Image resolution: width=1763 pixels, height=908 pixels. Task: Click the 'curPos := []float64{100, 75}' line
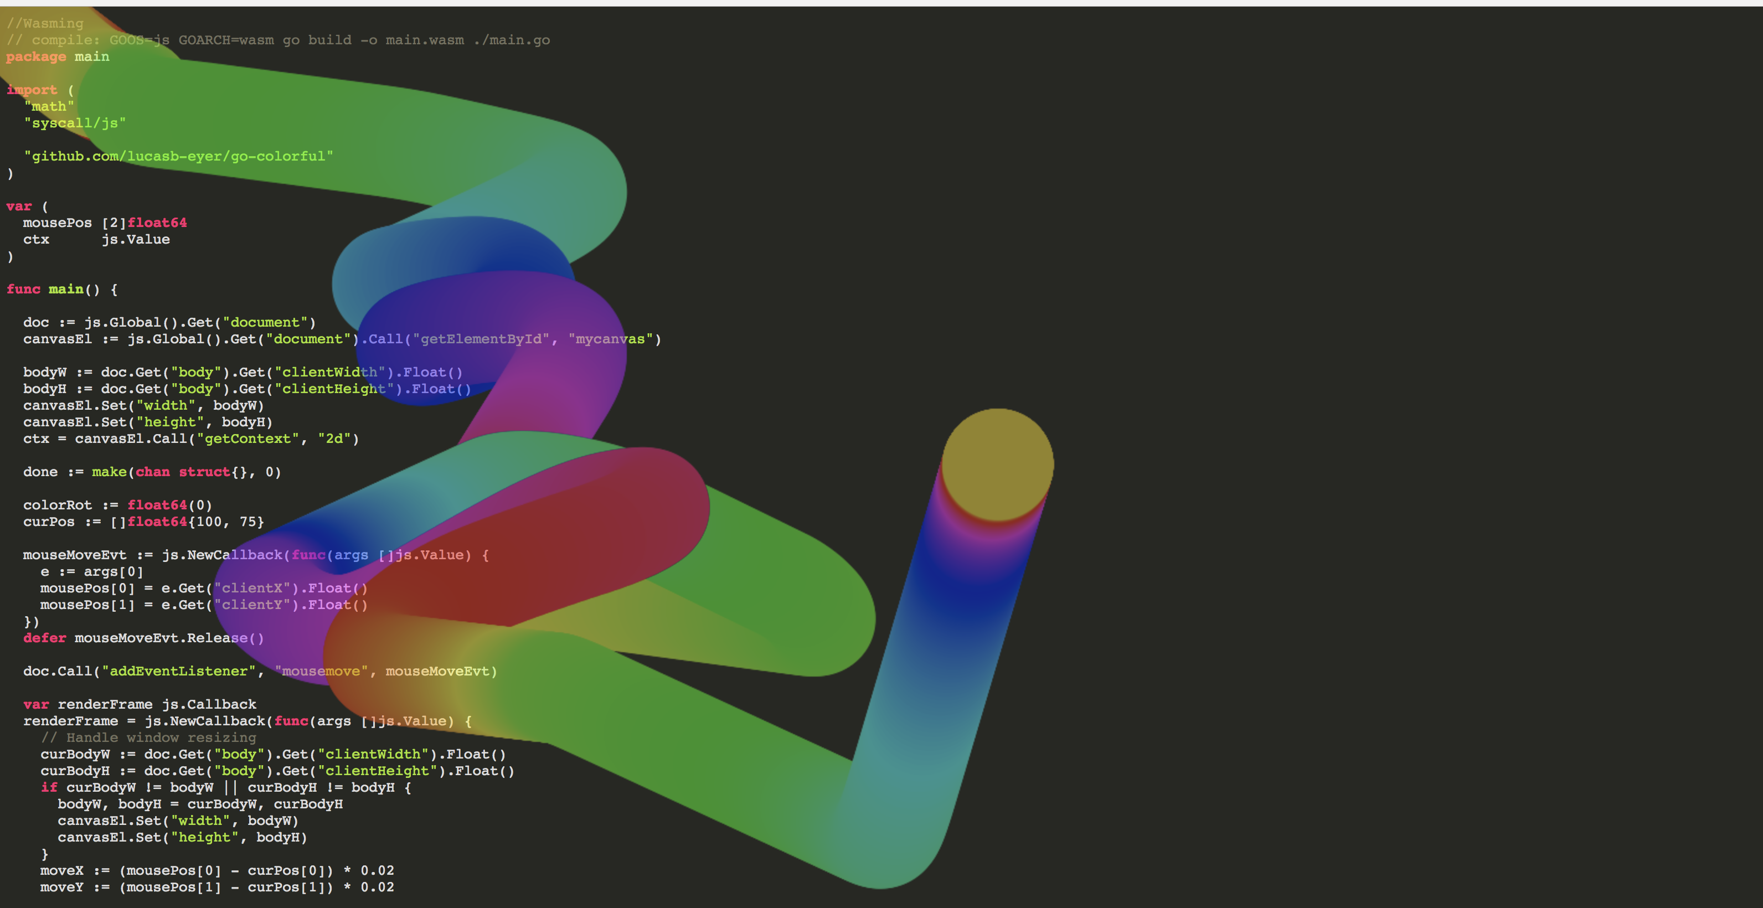(143, 522)
